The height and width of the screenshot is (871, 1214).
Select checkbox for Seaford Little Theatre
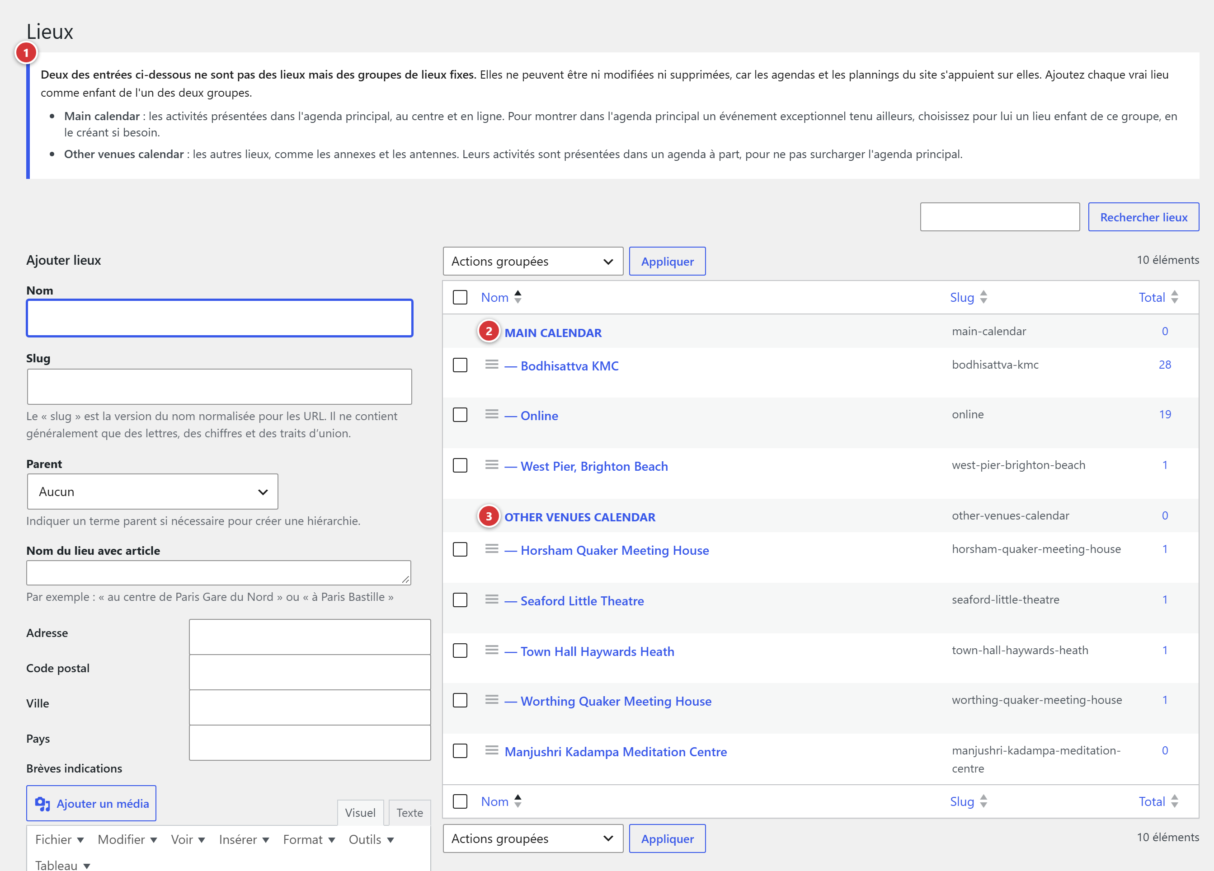point(460,600)
